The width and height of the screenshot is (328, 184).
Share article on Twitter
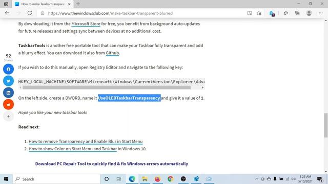click(8, 81)
